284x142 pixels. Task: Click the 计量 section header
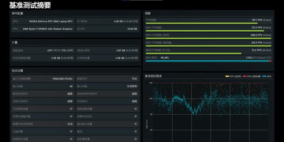click(15, 42)
